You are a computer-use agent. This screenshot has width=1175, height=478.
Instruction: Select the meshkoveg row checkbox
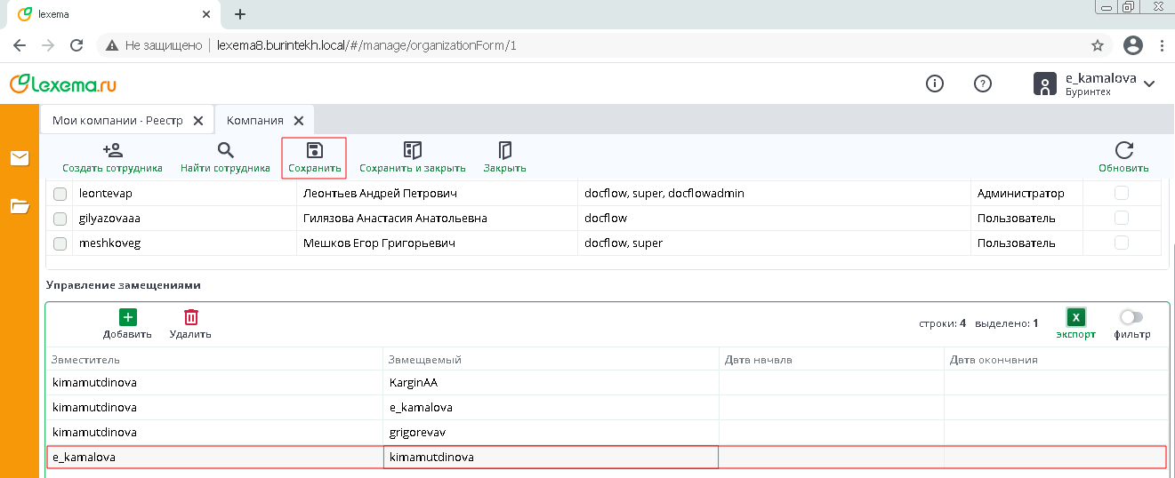[x=60, y=243]
